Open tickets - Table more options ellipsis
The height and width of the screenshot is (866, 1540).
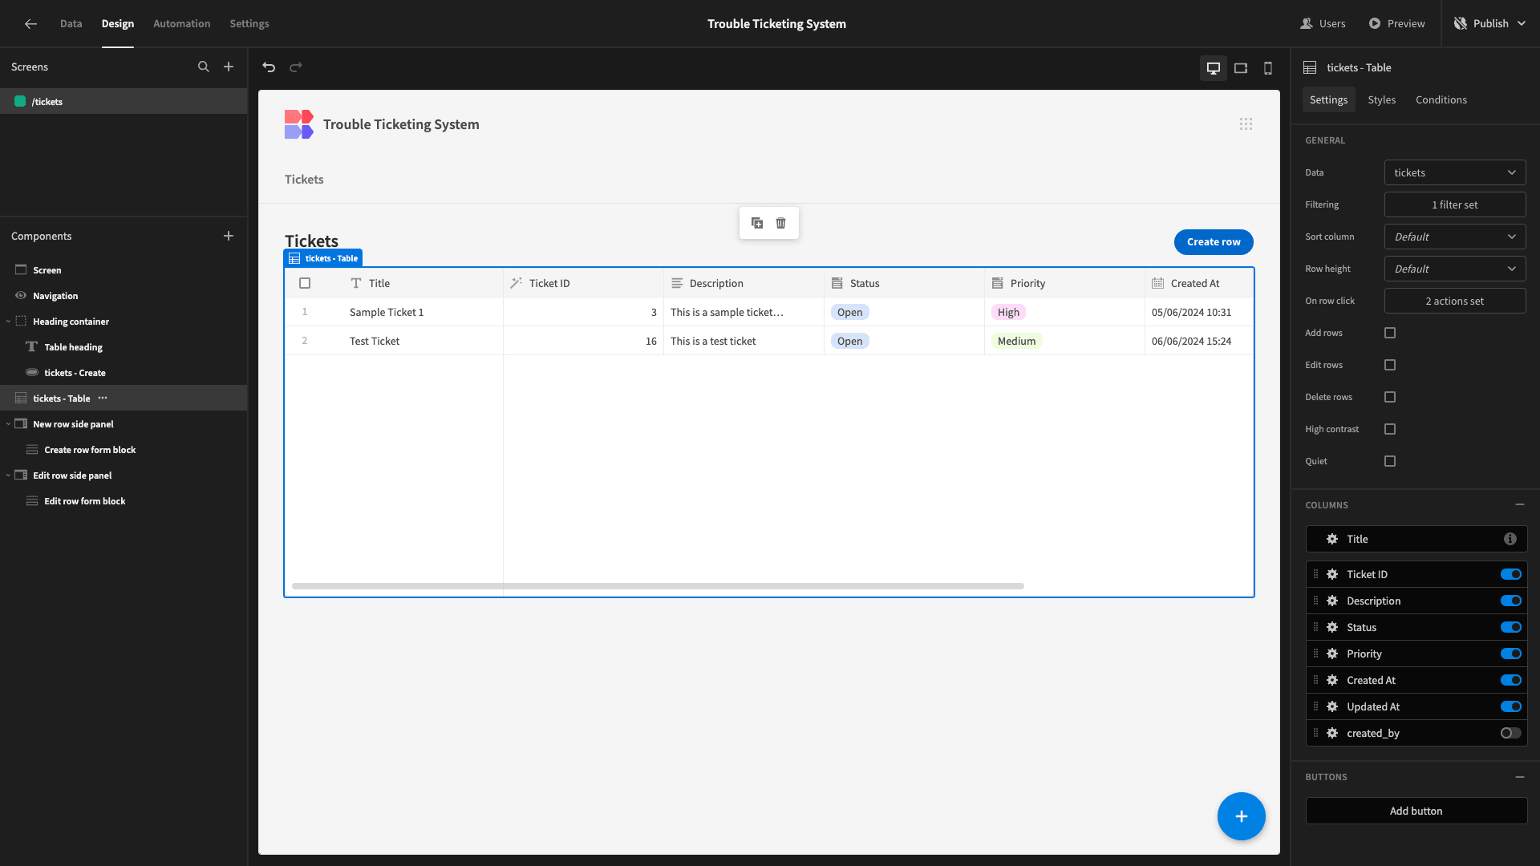tap(103, 399)
